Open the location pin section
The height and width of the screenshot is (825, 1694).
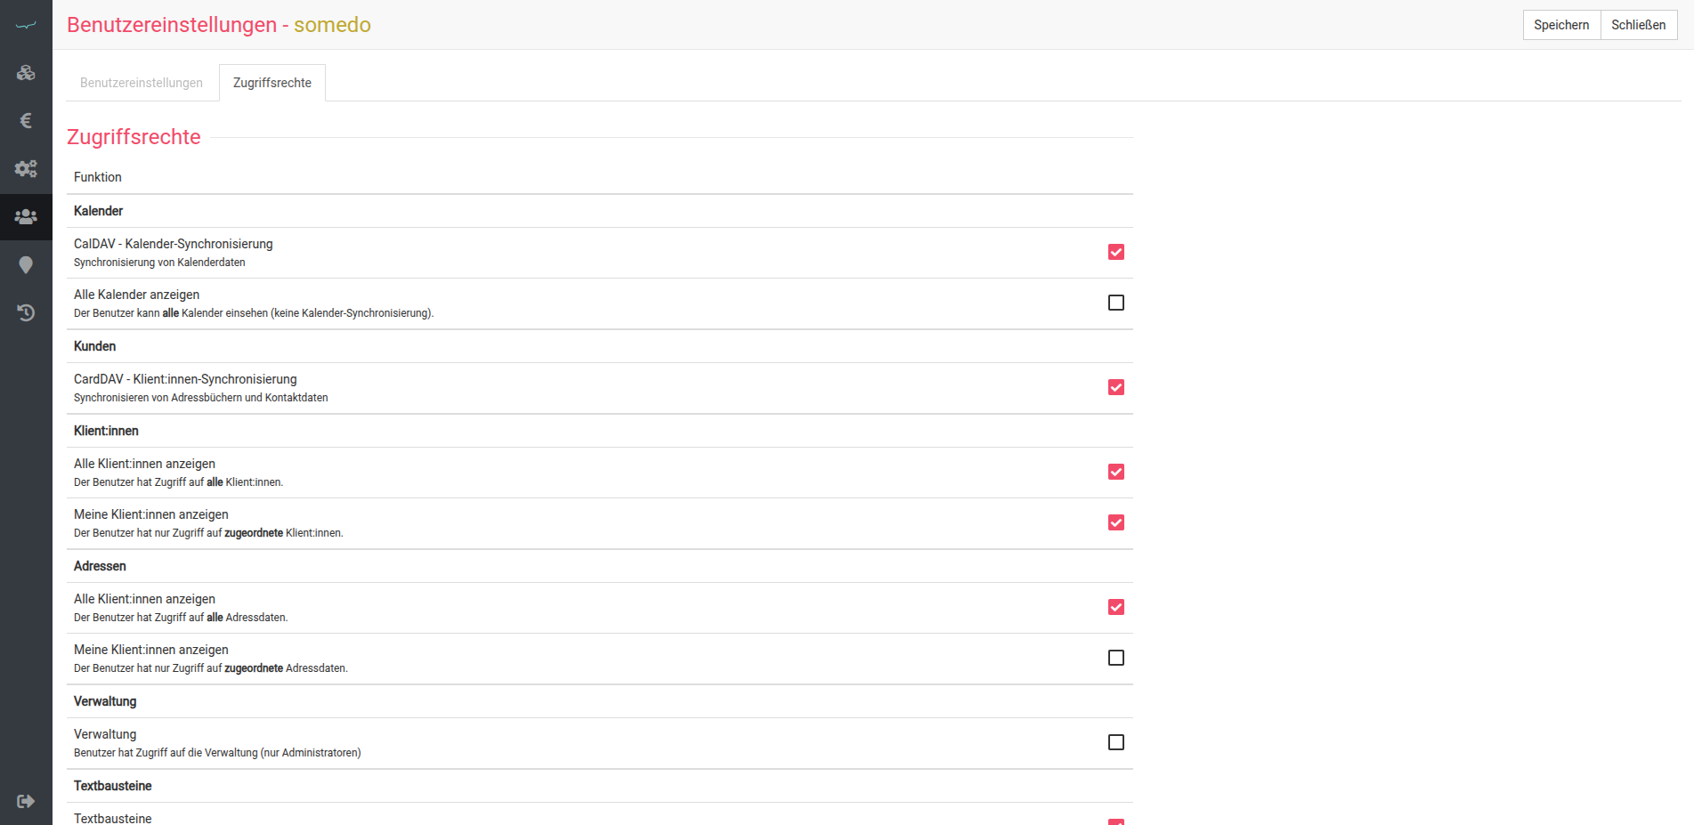pyautogui.click(x=26, y=265)
